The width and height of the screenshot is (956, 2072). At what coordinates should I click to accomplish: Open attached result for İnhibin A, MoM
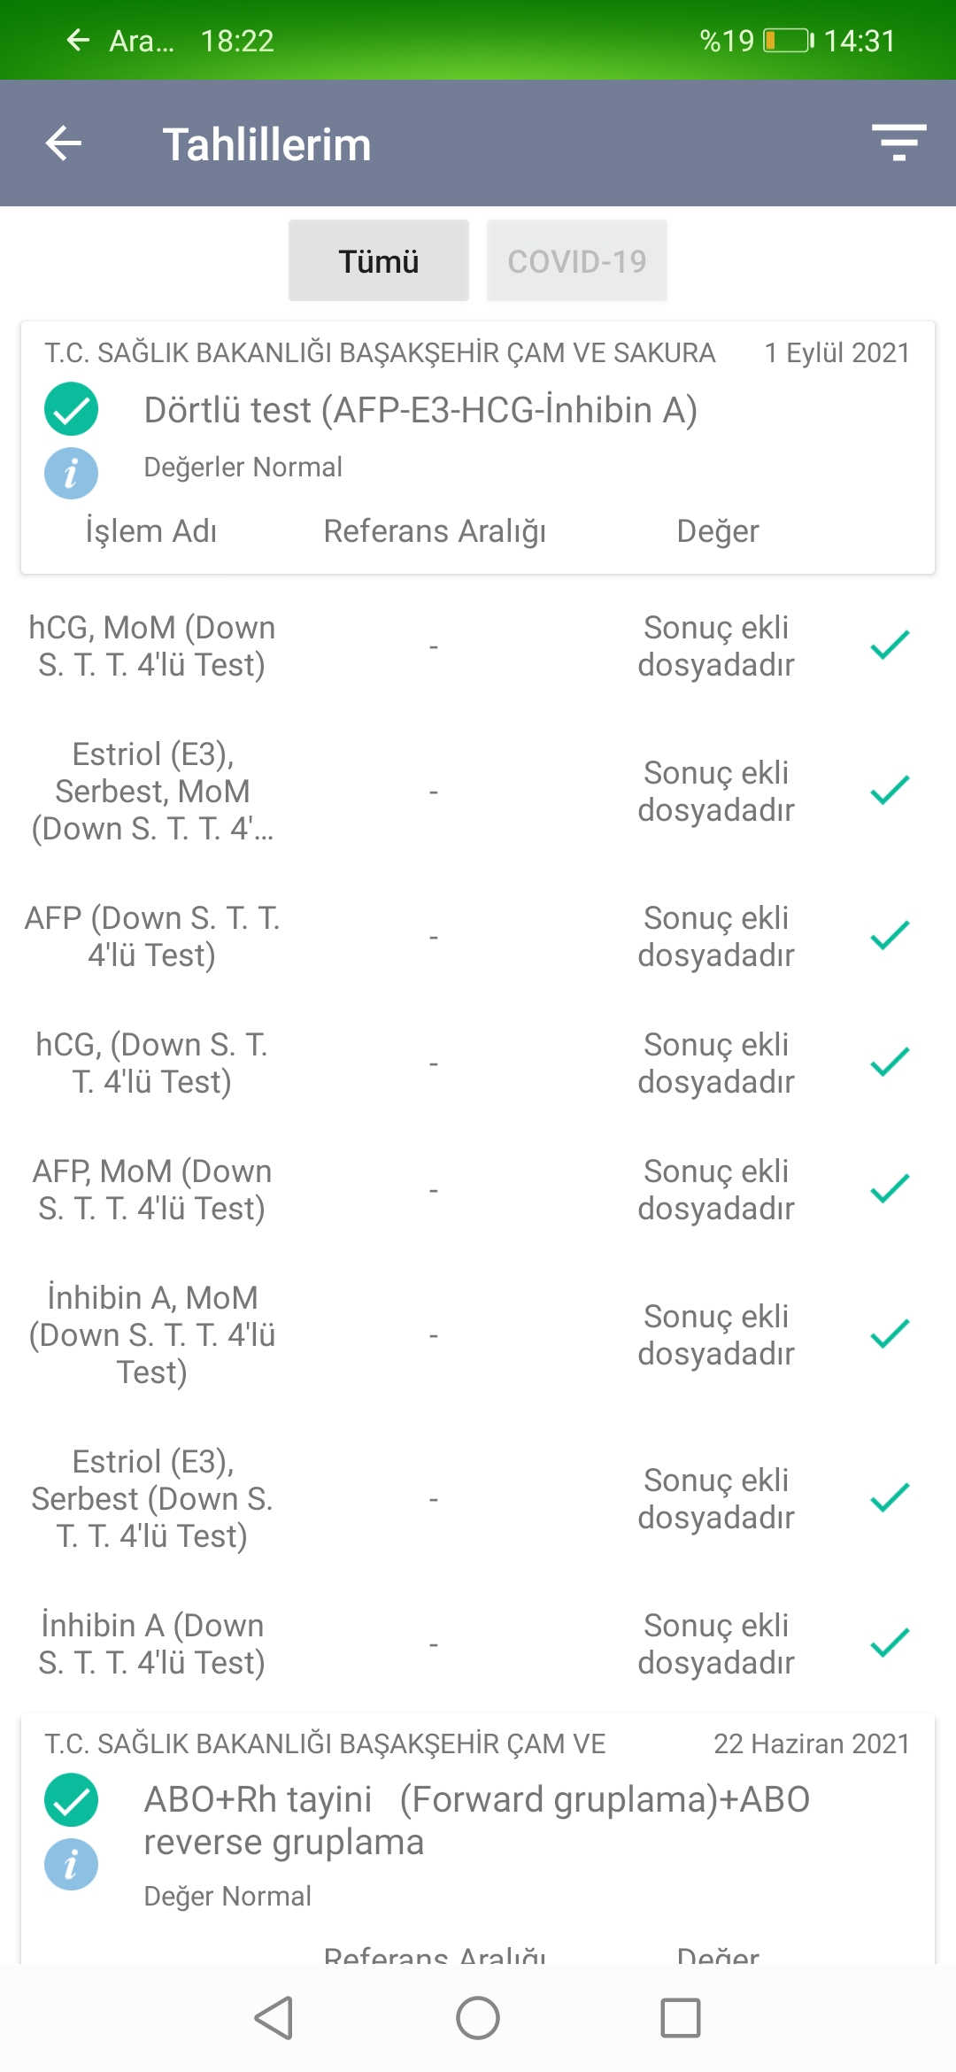pos(715,1334)
